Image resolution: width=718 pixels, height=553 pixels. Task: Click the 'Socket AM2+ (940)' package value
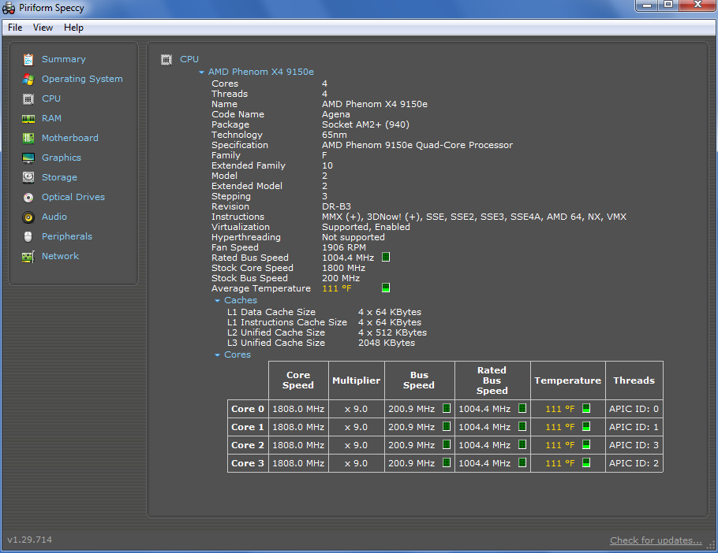366,124
